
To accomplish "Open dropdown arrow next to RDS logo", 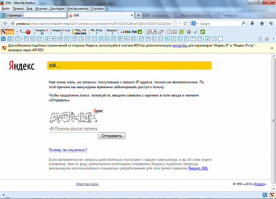I will (x=17, y=32).
